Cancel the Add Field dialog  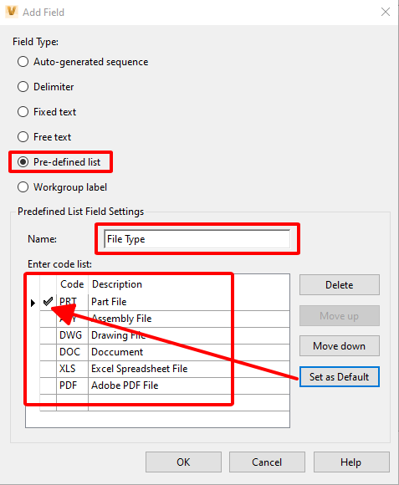click(267, 462)
